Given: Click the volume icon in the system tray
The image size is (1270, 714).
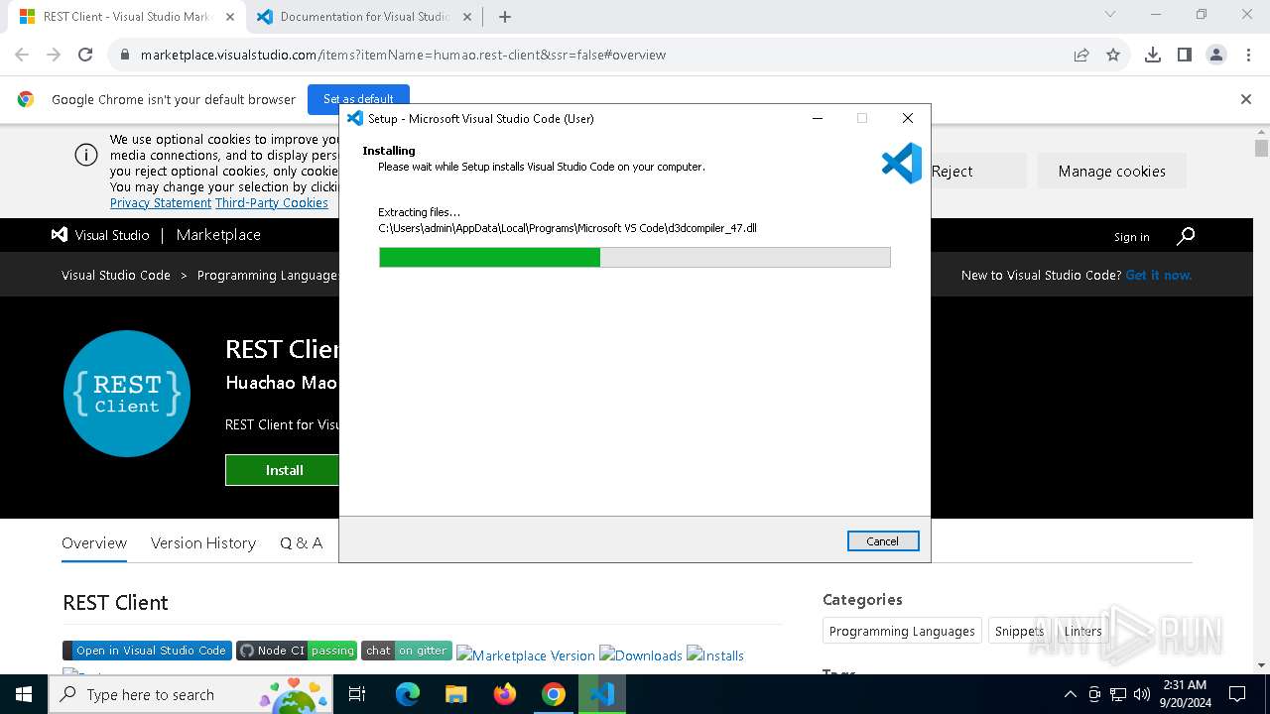Looking at the screenshot, I should coord(1142,694).
